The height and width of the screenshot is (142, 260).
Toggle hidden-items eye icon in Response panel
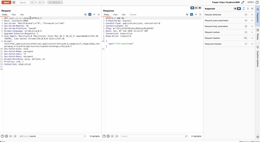tap(187, 14)
